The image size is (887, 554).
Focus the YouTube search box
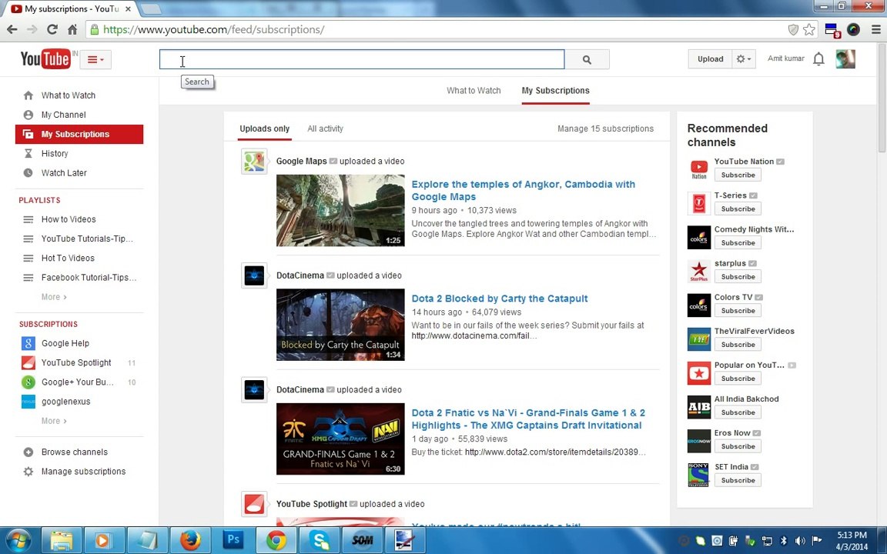coord(362,59)
